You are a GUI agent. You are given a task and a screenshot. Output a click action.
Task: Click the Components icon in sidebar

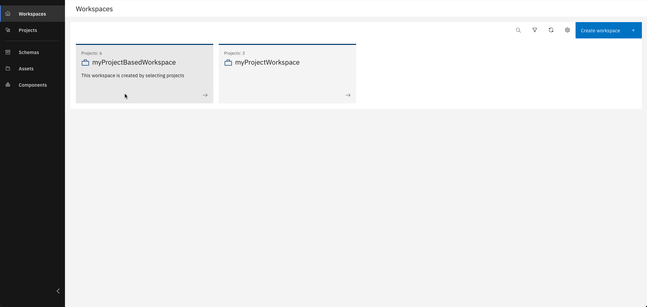[x=8, y=85]
